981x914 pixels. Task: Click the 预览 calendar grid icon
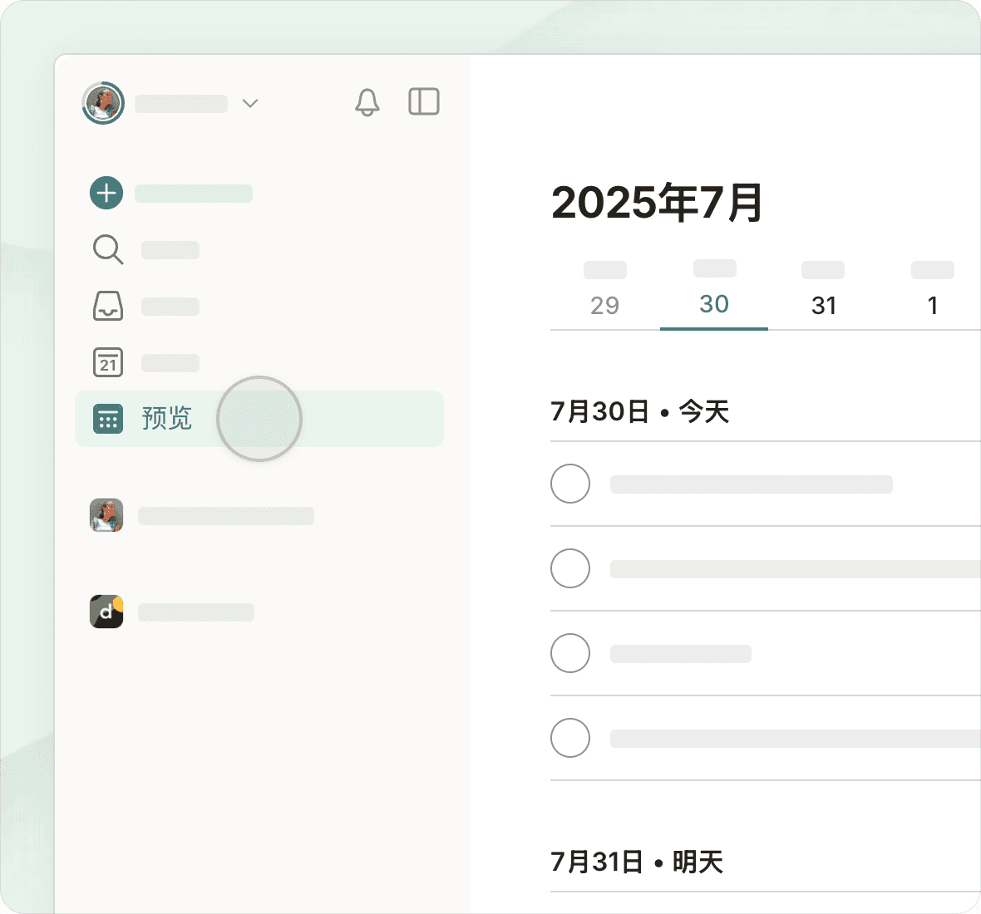(107, 419)
